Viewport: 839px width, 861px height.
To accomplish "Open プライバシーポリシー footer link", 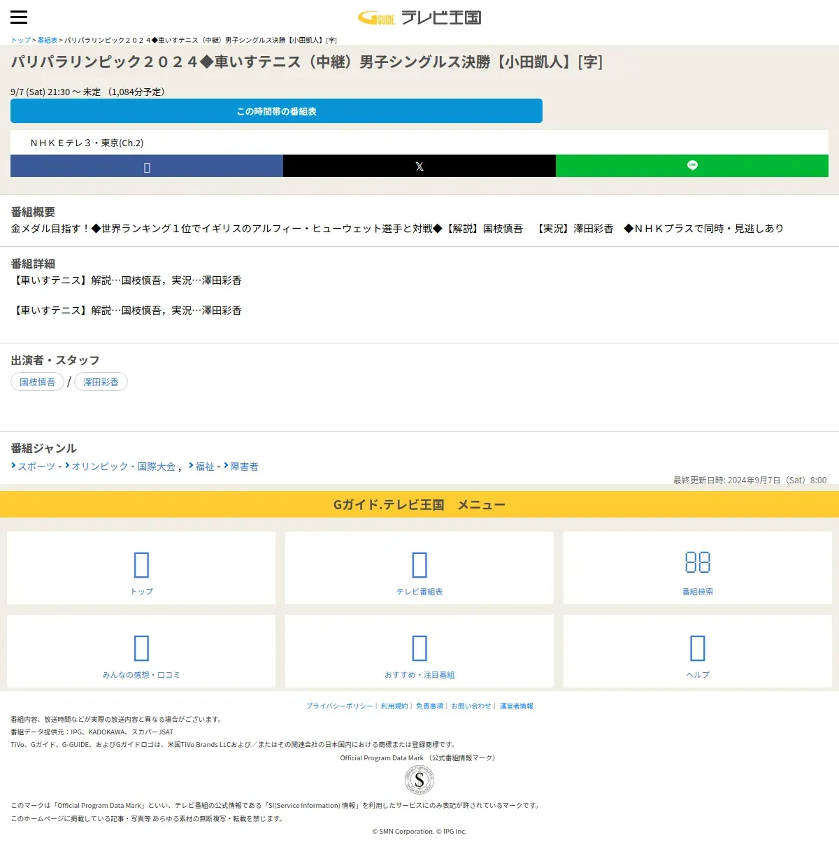I will [x=339, y=706].
